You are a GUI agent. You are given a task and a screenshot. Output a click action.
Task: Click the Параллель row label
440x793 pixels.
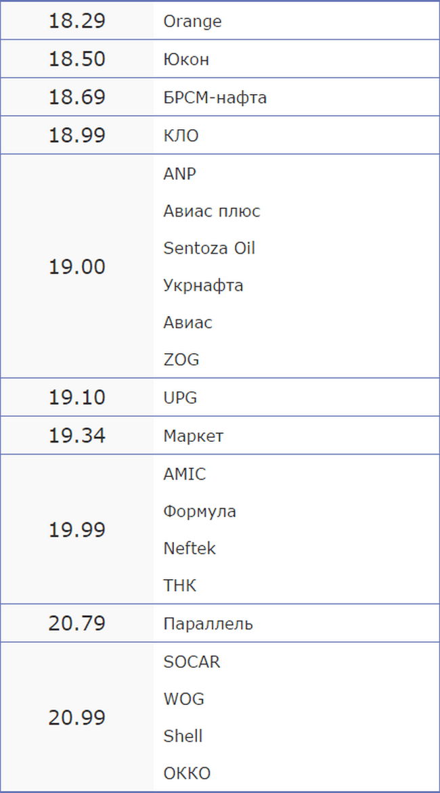(x=208, y=624)
